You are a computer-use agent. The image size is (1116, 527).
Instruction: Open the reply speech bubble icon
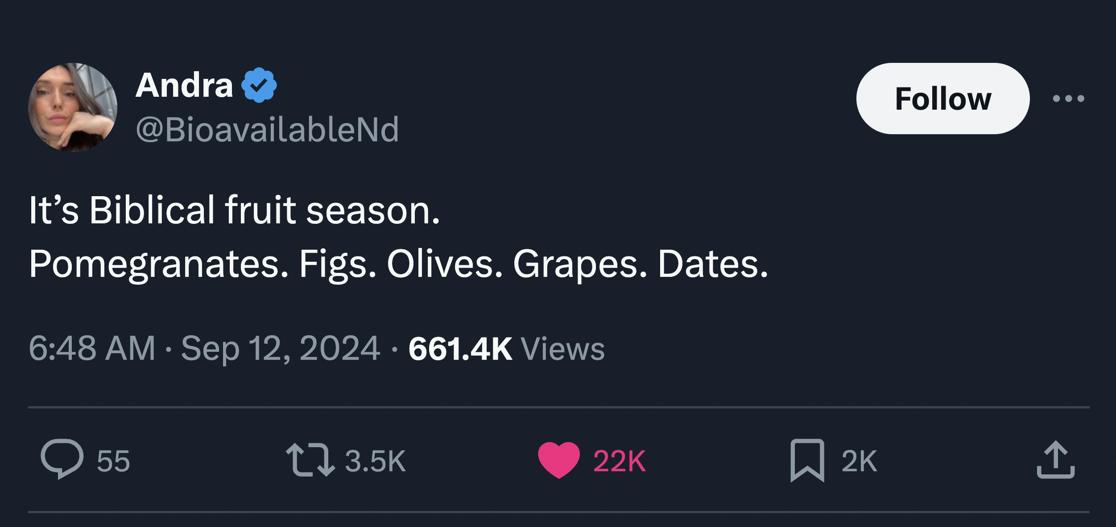pyautogui.click(x=62, y=459)
